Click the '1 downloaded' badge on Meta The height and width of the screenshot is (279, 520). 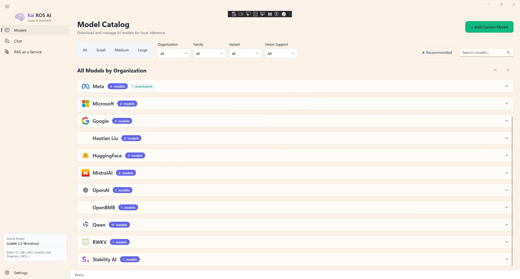coord(142,87)
